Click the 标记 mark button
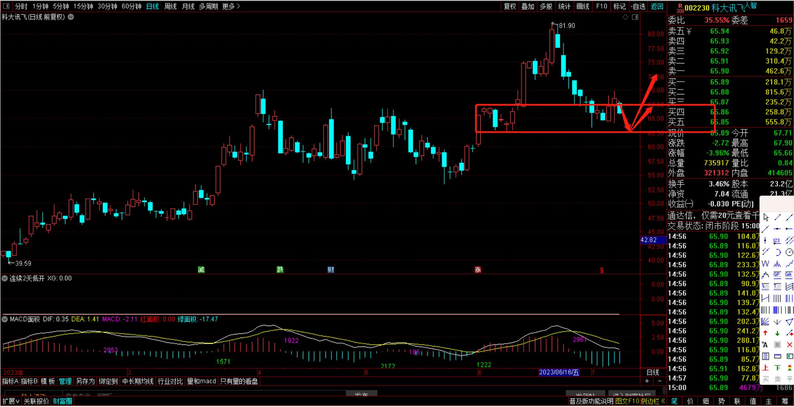 coord(619,6)
